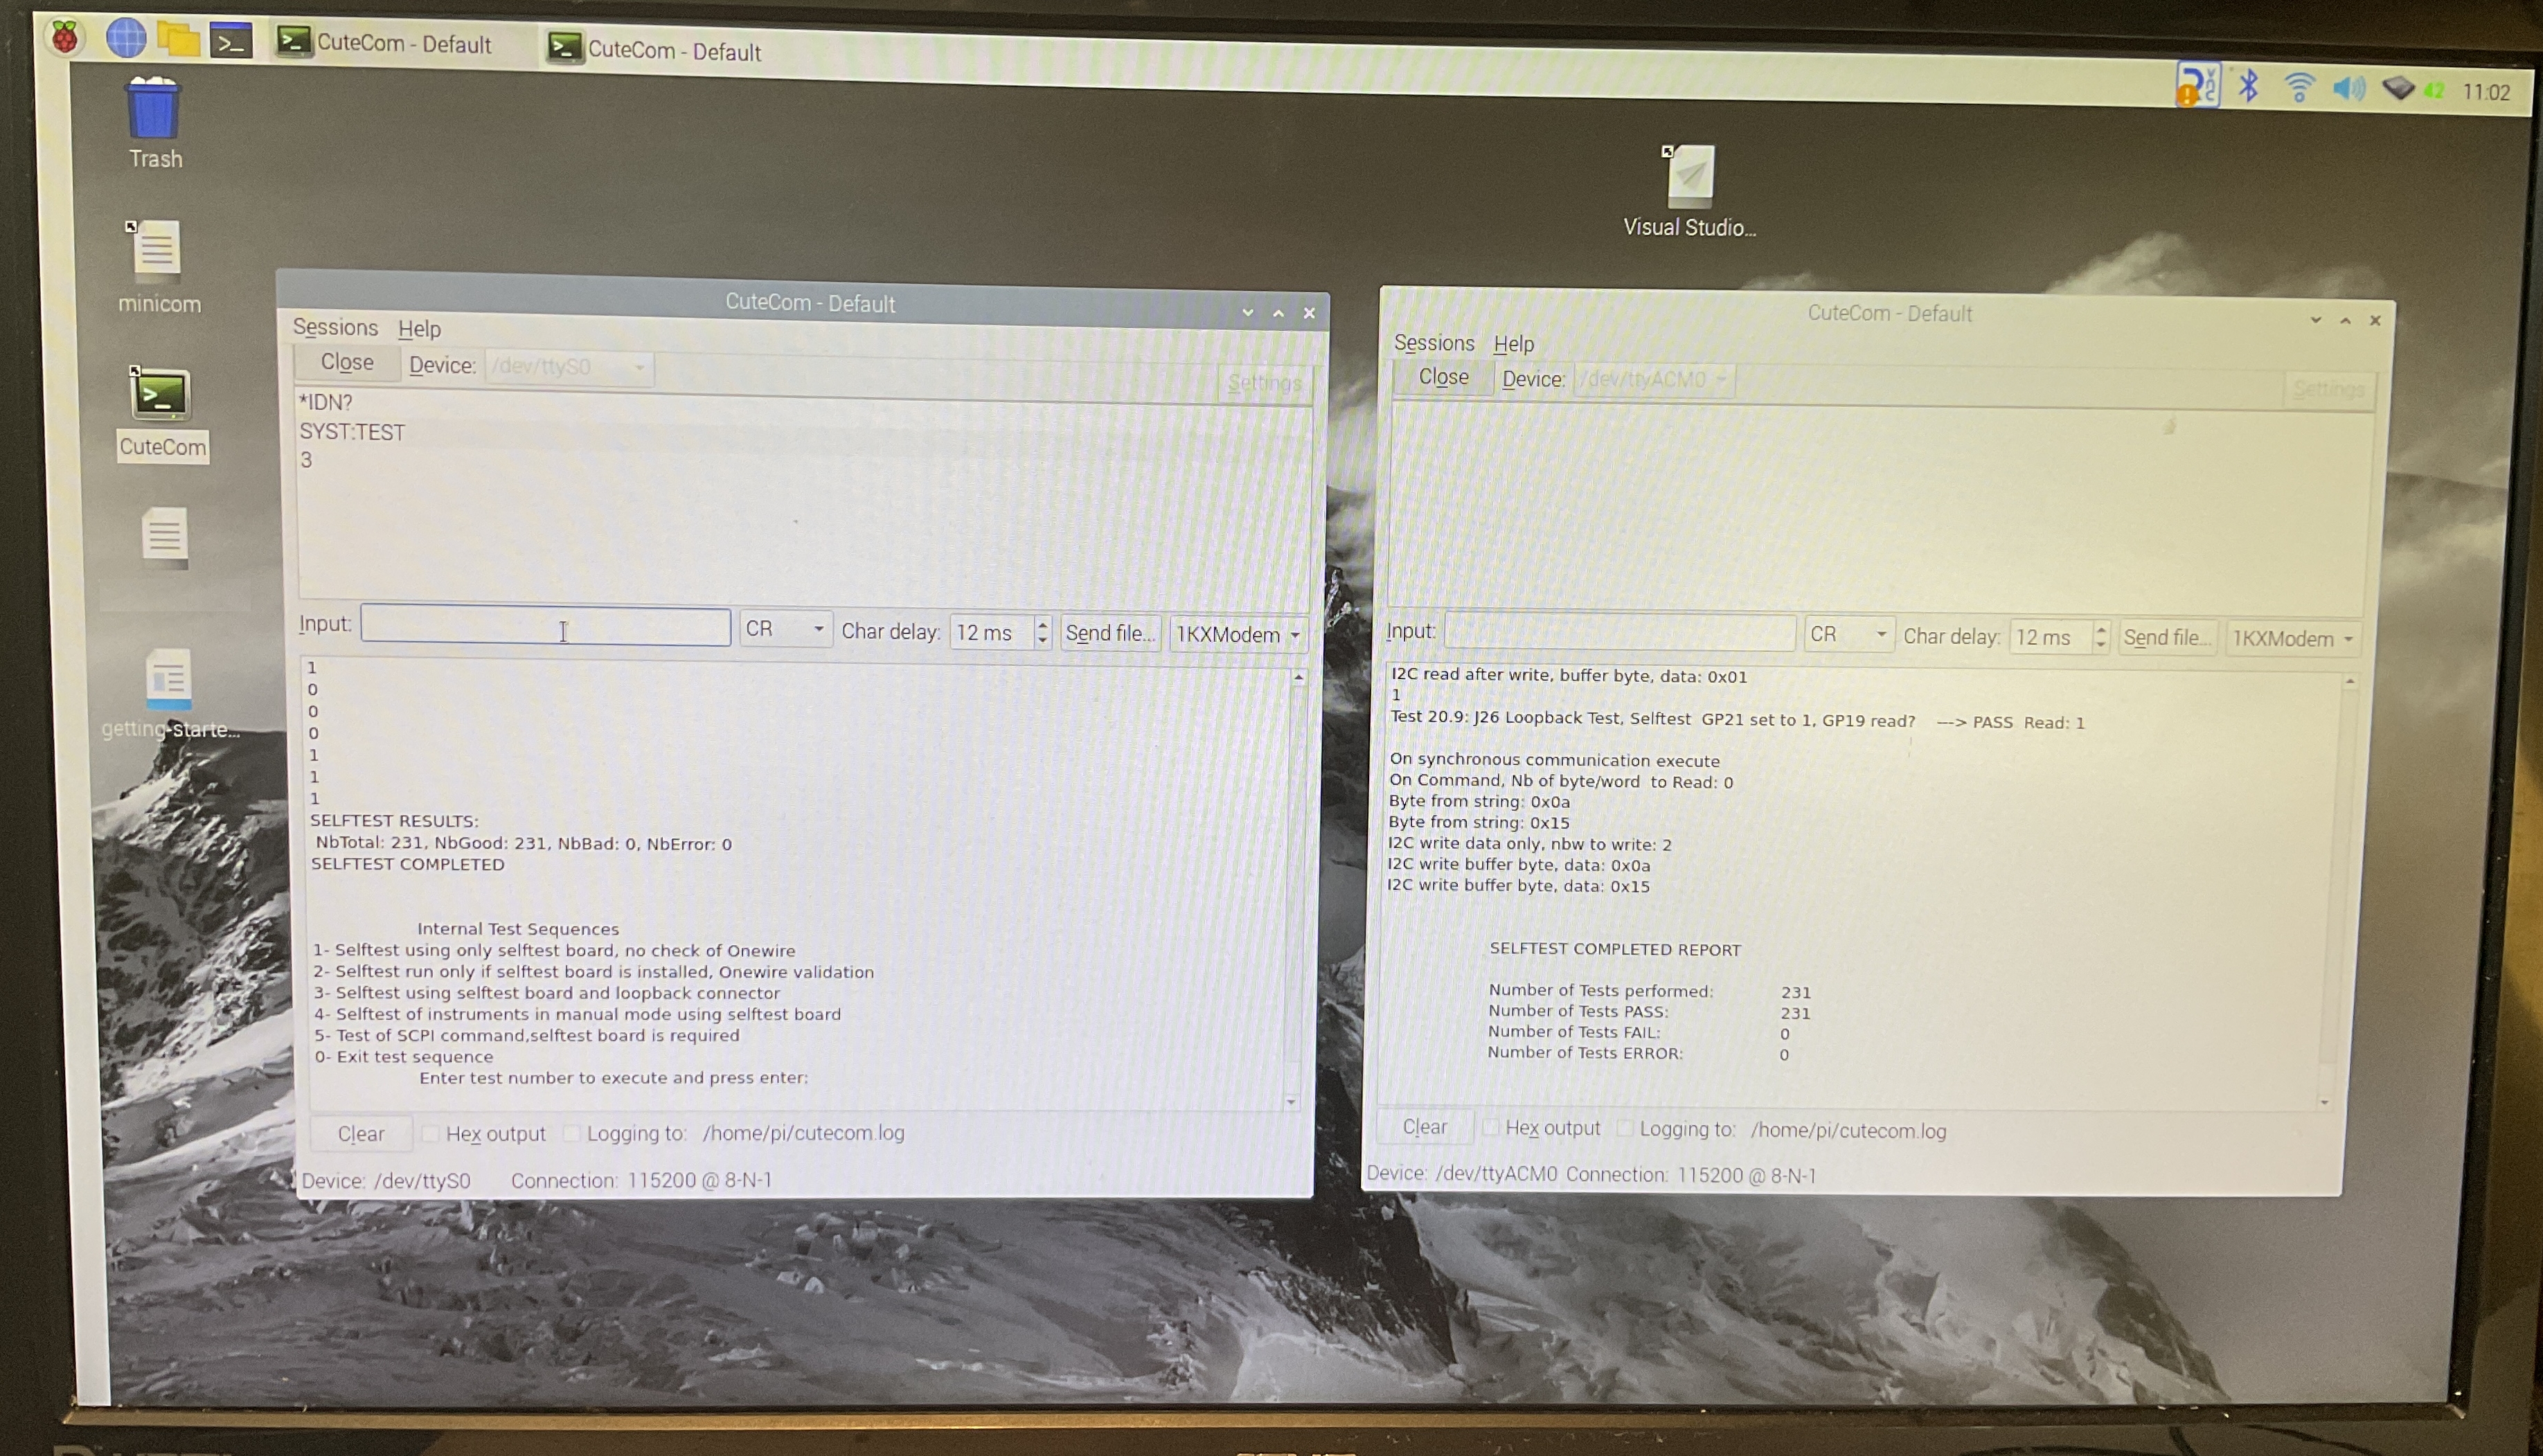Open Help menu in left CuteCom window

coord(419,329)
